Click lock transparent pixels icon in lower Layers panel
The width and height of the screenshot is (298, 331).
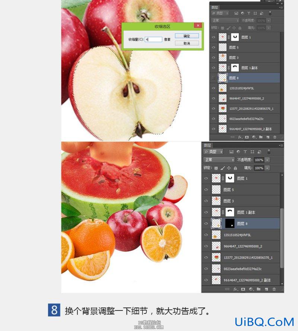(216, 168)
